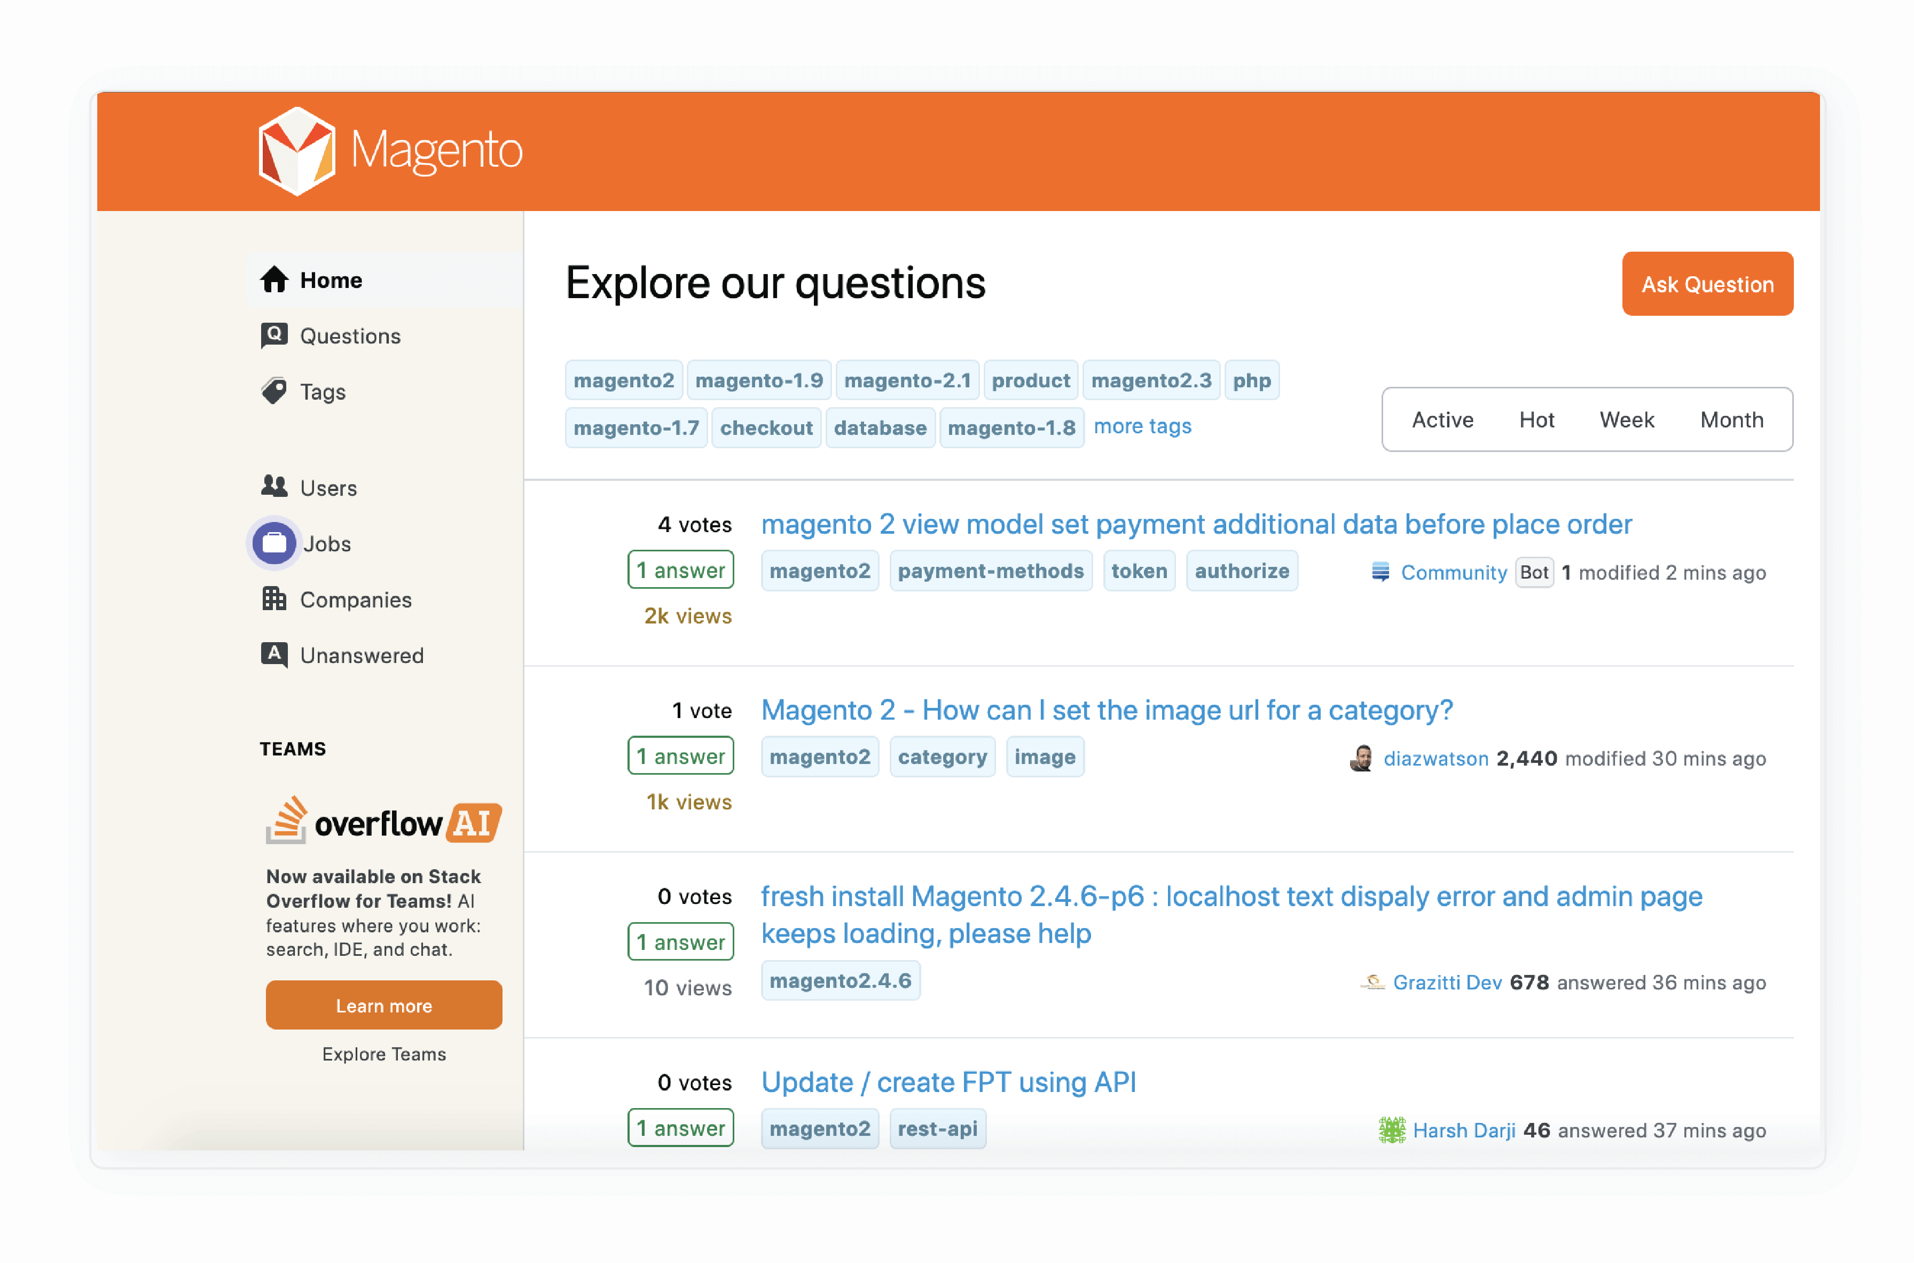Filter by the magento-1.9 tag
1914x1263 pixels.
[x=758, y=380]
